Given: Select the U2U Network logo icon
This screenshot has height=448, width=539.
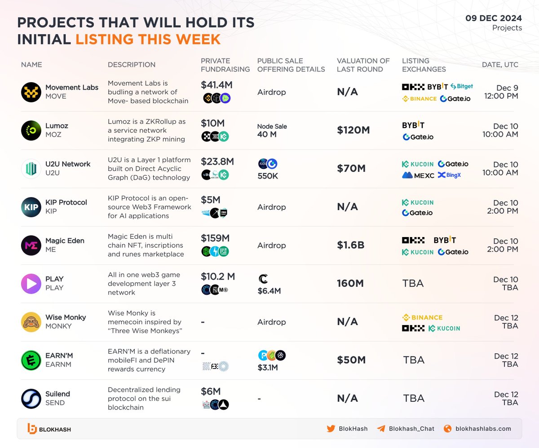Looking at the screenshot, I should [31, 169].
